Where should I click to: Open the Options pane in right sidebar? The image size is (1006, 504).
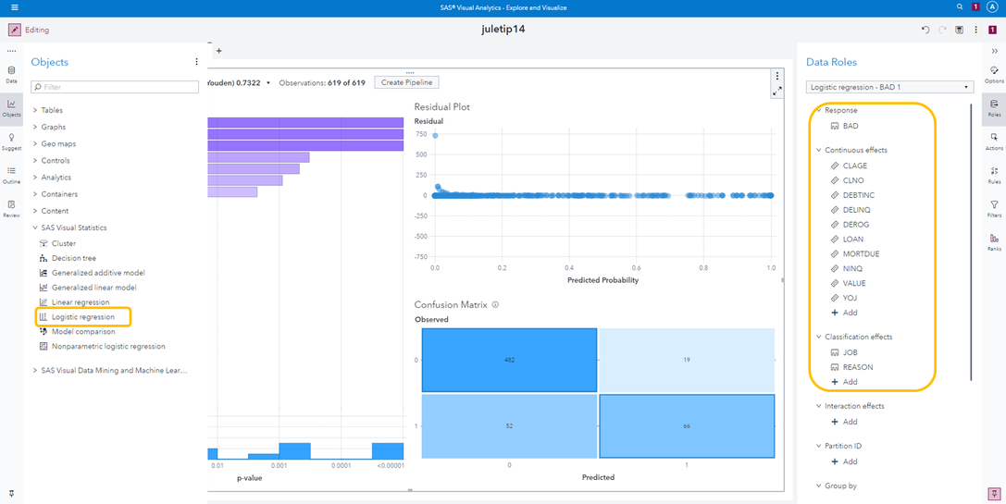(994, 74)
